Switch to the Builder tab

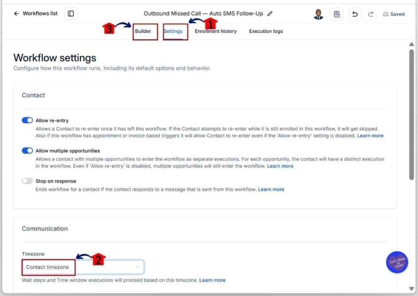[143, 31]
